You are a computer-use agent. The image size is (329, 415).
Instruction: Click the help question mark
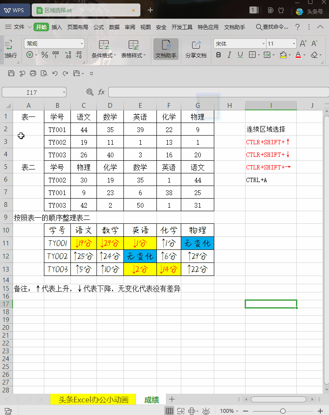click(298, 27)
